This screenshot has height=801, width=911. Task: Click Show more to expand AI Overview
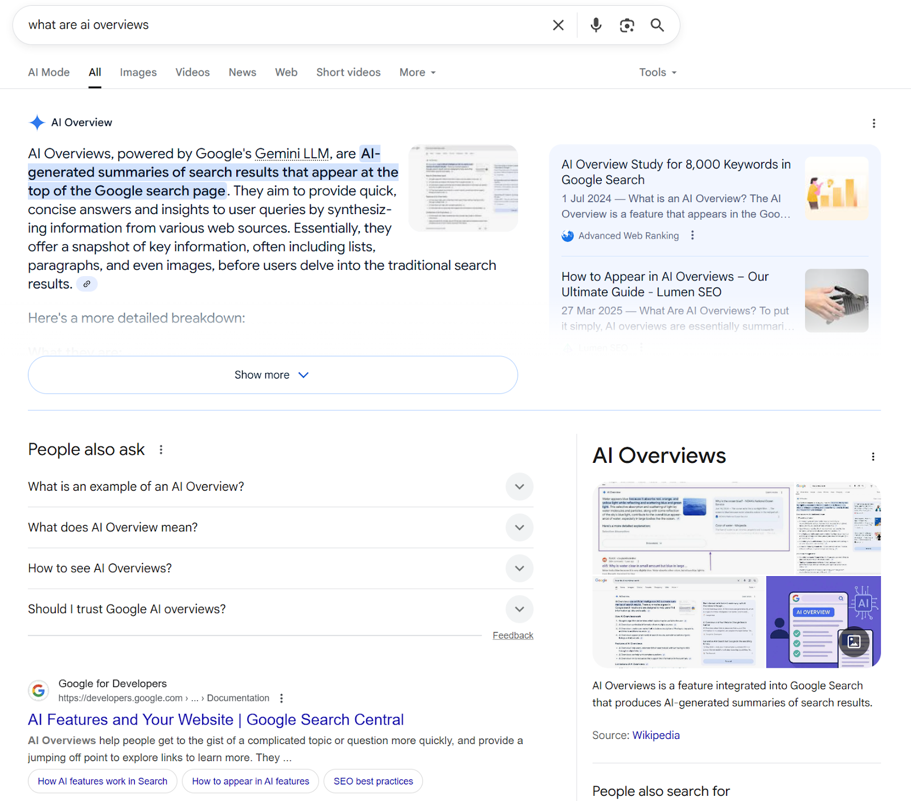click(x=273, y=375)
